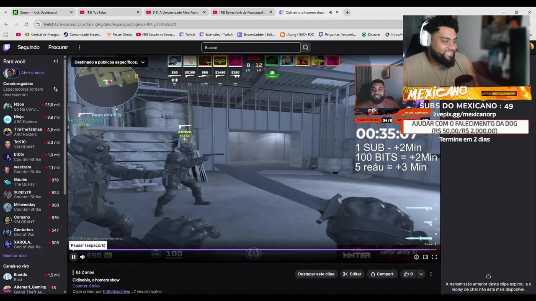This screenshot has width=536, height=301.
Task: Go back with the browser back arrow
Action: [6, 24]
